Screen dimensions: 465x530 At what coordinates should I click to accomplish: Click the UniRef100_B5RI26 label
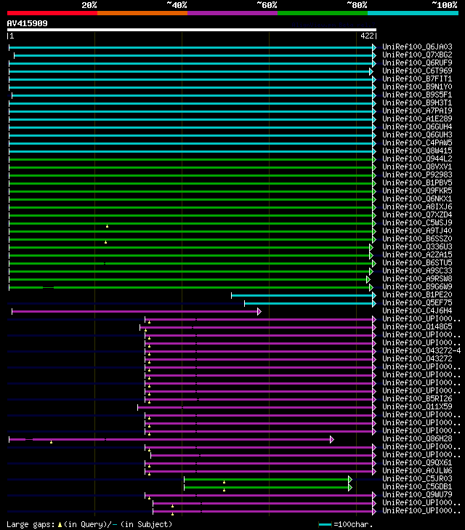[417, 399]
